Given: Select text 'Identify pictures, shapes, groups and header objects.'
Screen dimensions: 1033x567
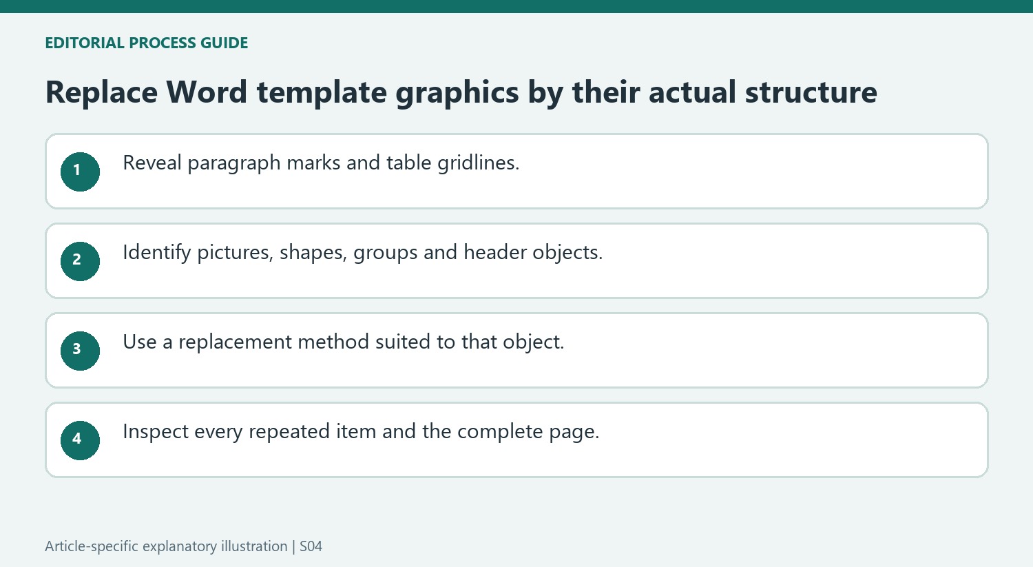Looking at the screenshot, I should point(363,253).
